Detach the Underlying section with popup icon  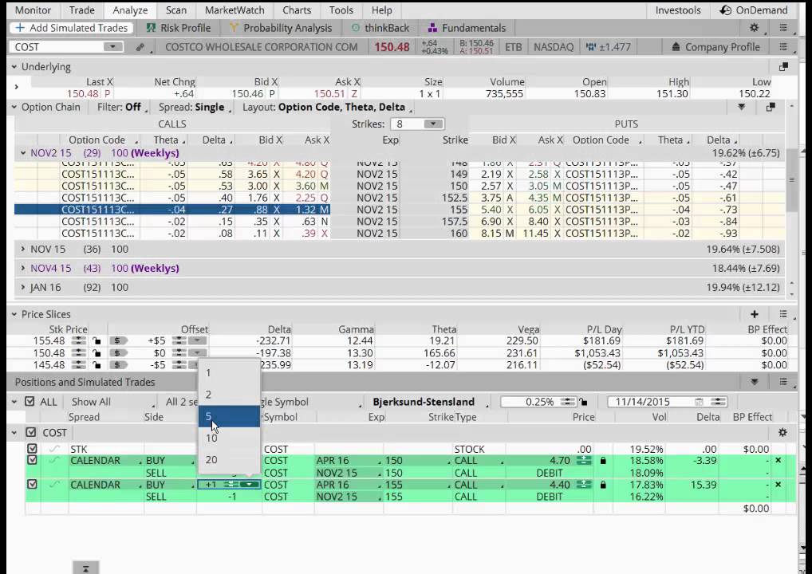point(783,67)
